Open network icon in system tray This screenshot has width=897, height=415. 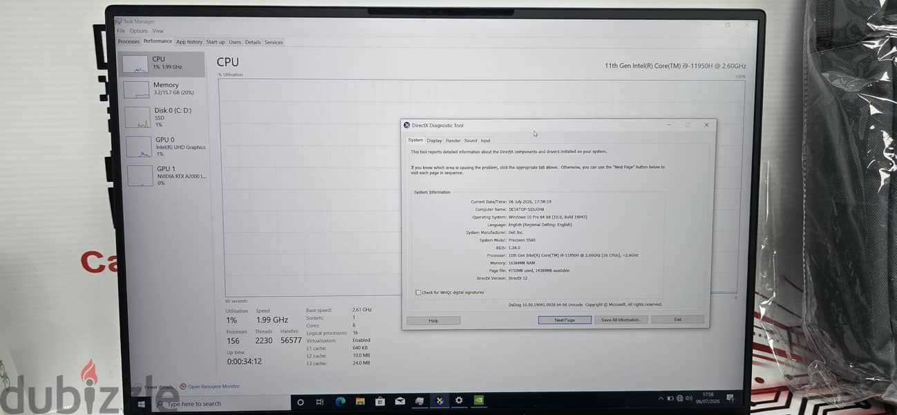click(x=679, y=398)
